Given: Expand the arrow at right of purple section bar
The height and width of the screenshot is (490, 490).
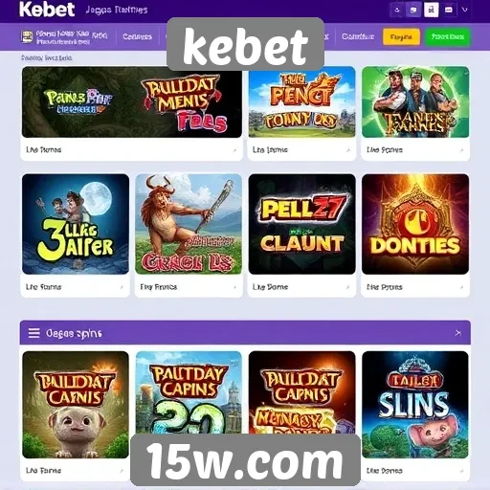Looking at the screenshot, I should [458, 333].
